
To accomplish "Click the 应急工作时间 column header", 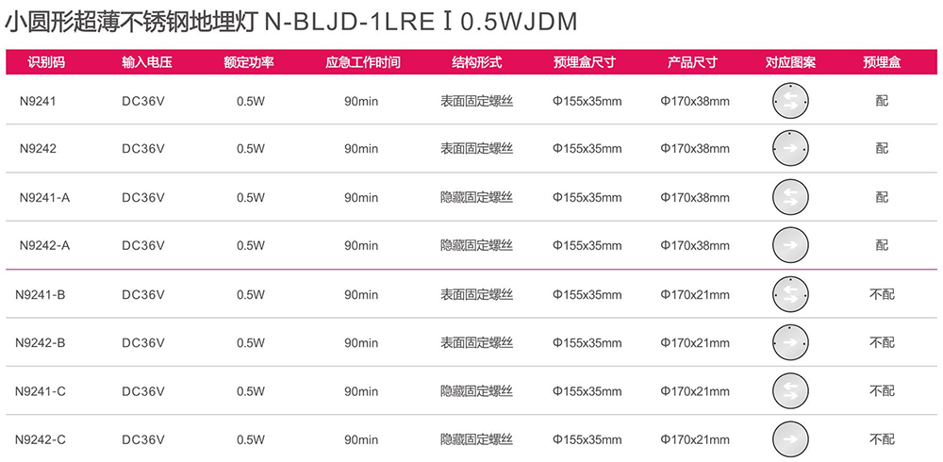I will pyautogui.click(x=362, y=62).
